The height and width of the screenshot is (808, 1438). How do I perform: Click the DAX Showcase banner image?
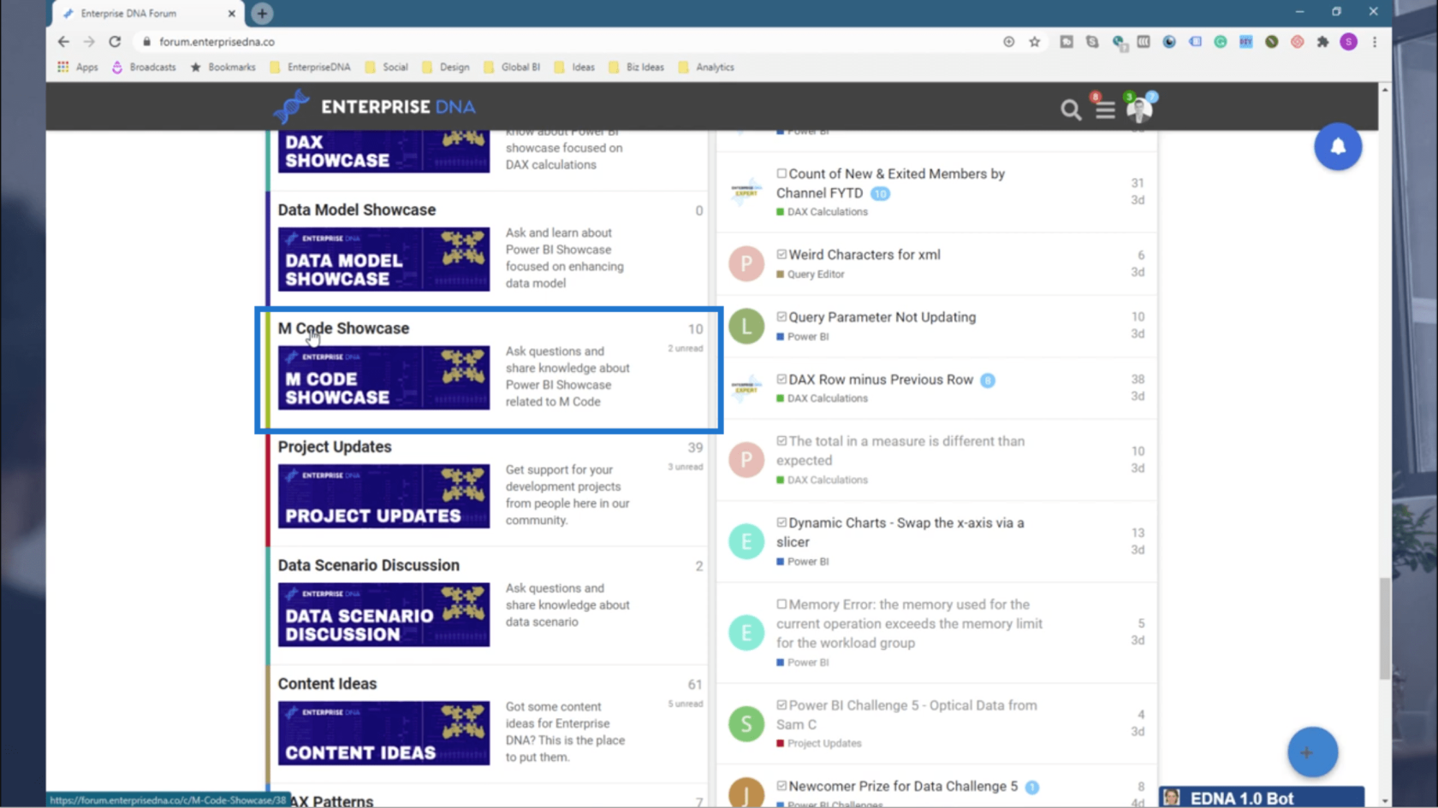[x=383, y=151]
